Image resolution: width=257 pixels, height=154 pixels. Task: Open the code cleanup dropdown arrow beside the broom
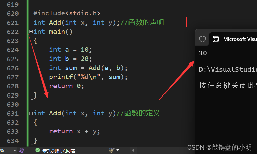pyautogui.click(x=118, y=150)
